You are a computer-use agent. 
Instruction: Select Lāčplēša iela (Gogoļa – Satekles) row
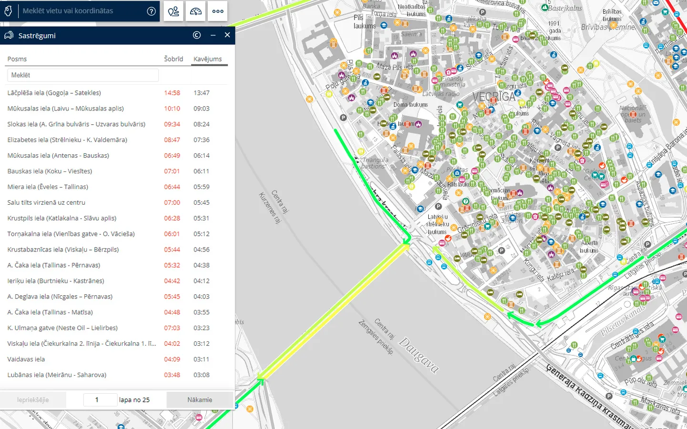117,93
